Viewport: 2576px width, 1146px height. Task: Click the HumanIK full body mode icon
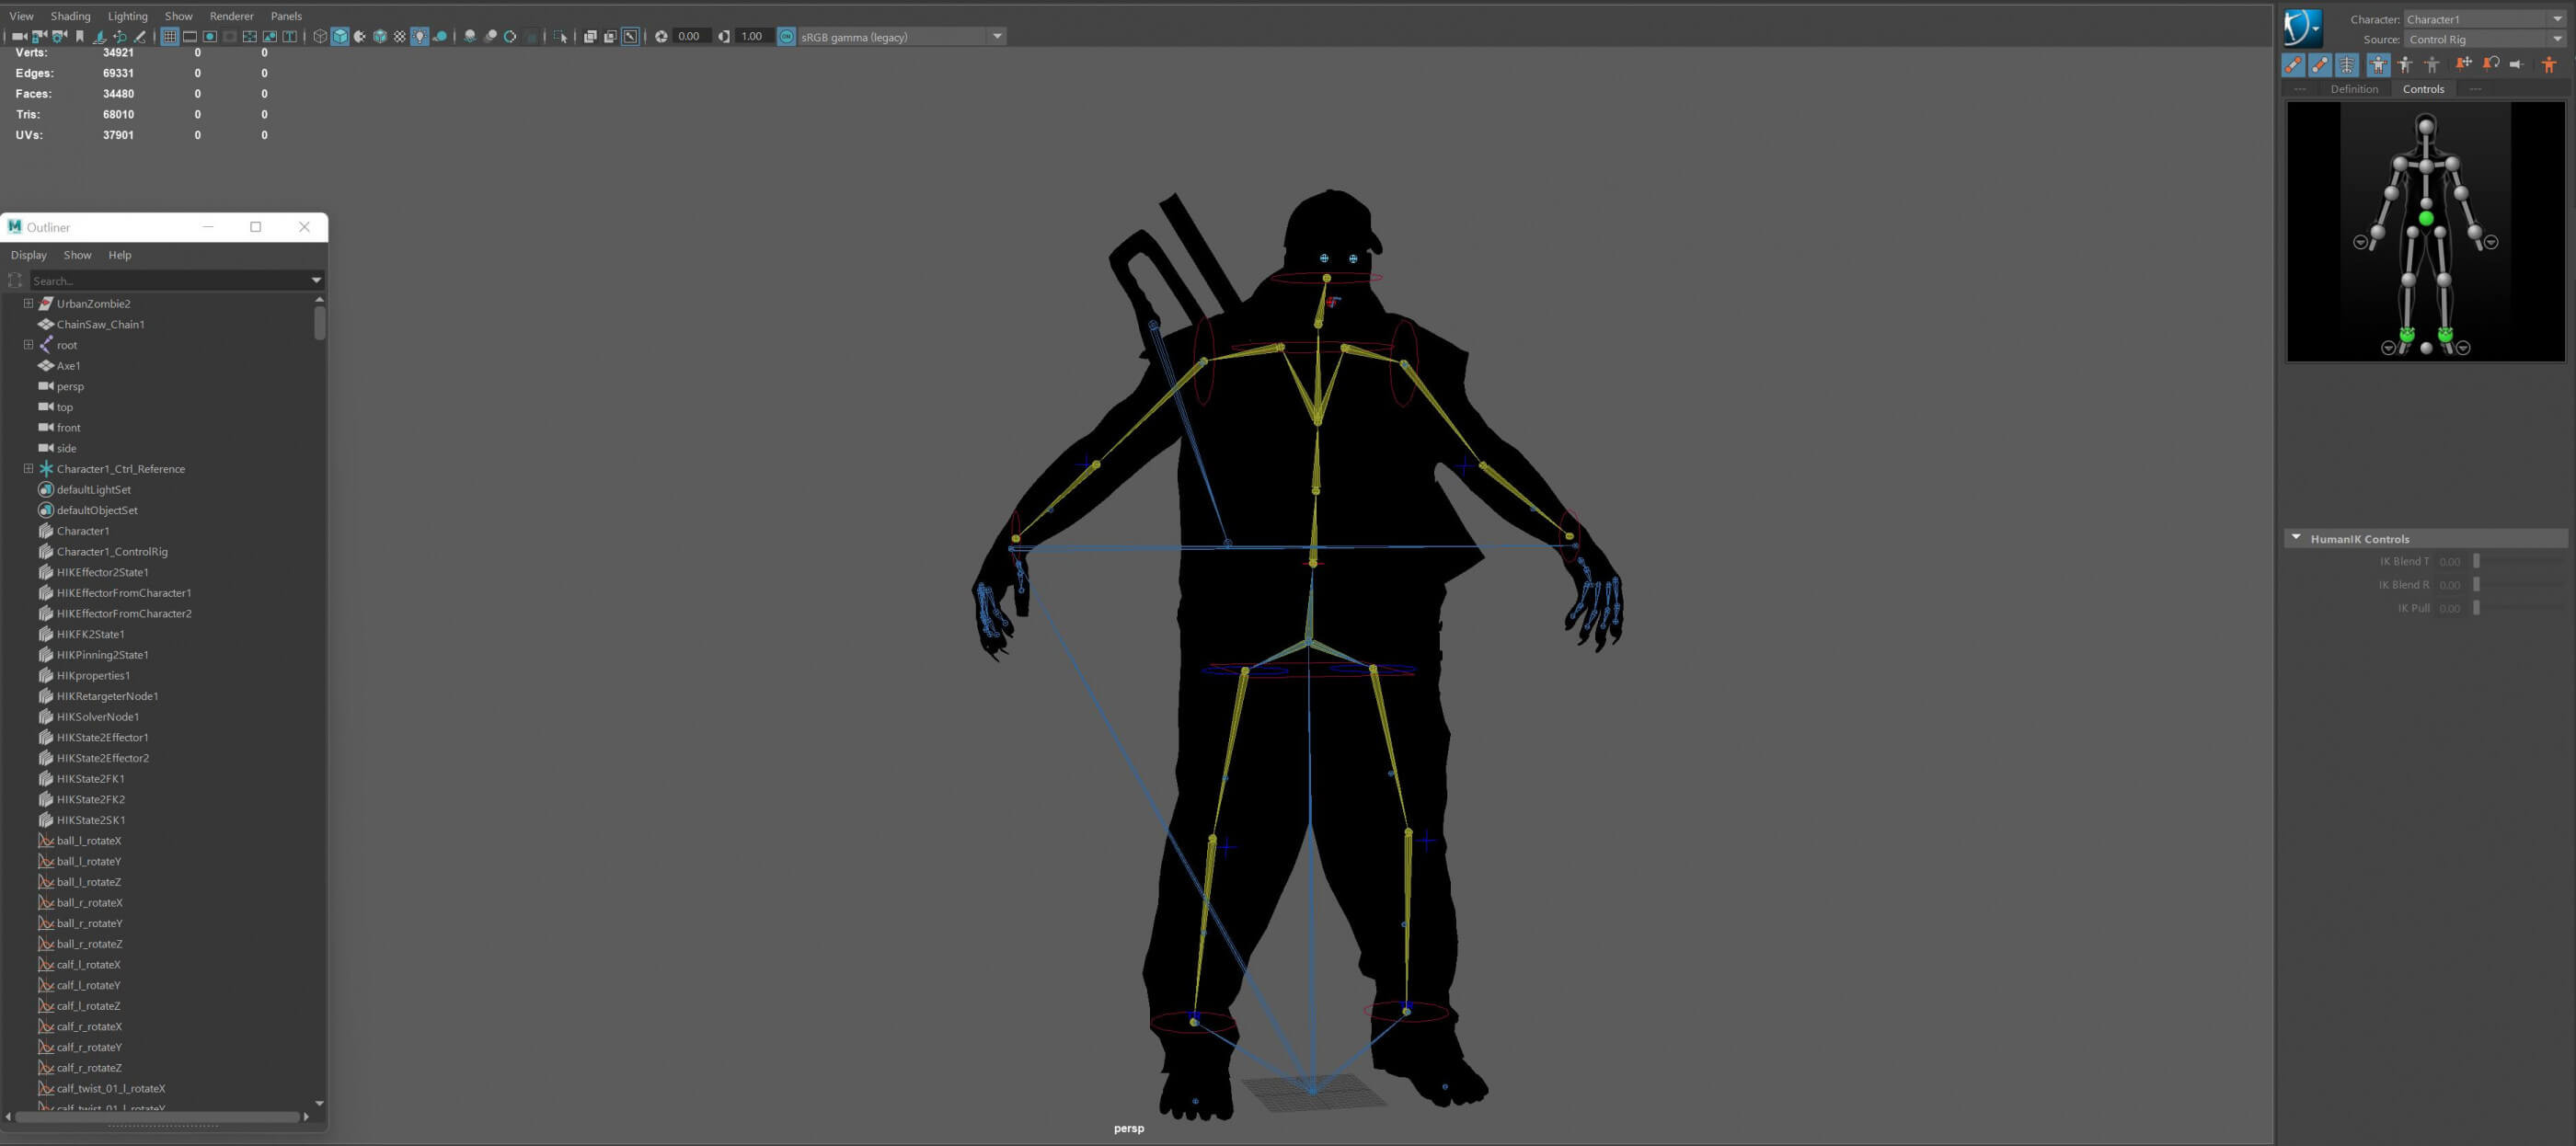point(2378,65)
